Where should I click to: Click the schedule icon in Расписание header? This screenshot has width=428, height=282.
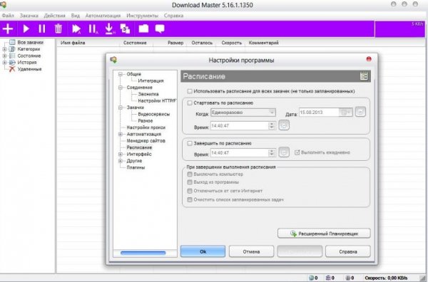(x=364, y=76)
